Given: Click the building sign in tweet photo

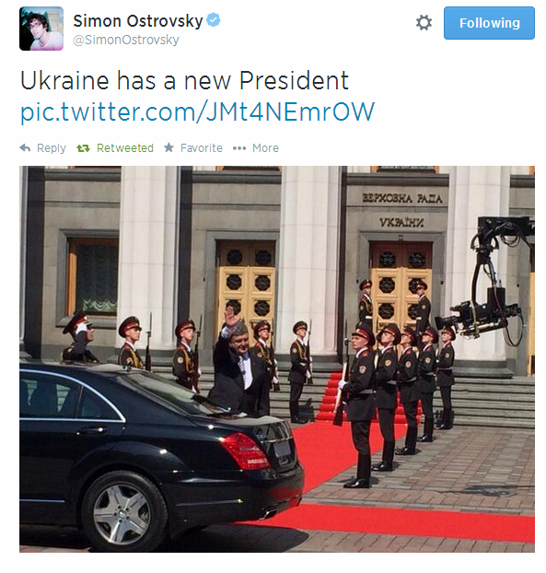Looking at the screenshot, I should point(402,210).
